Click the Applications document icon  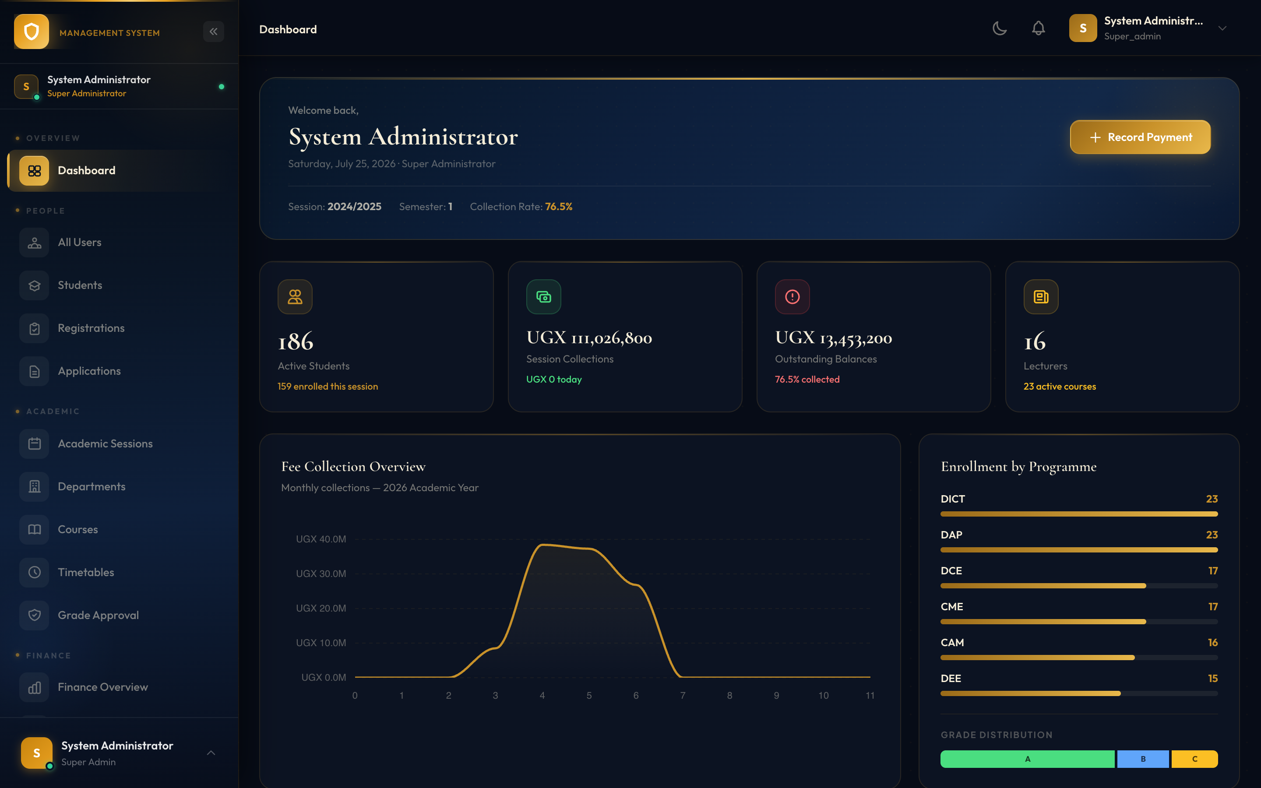coord(35,371)
